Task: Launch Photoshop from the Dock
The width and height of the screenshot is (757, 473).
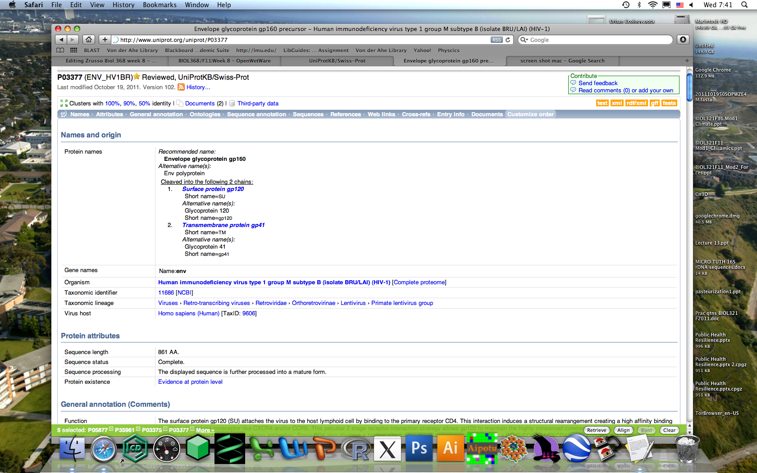Action: (419, 448)
